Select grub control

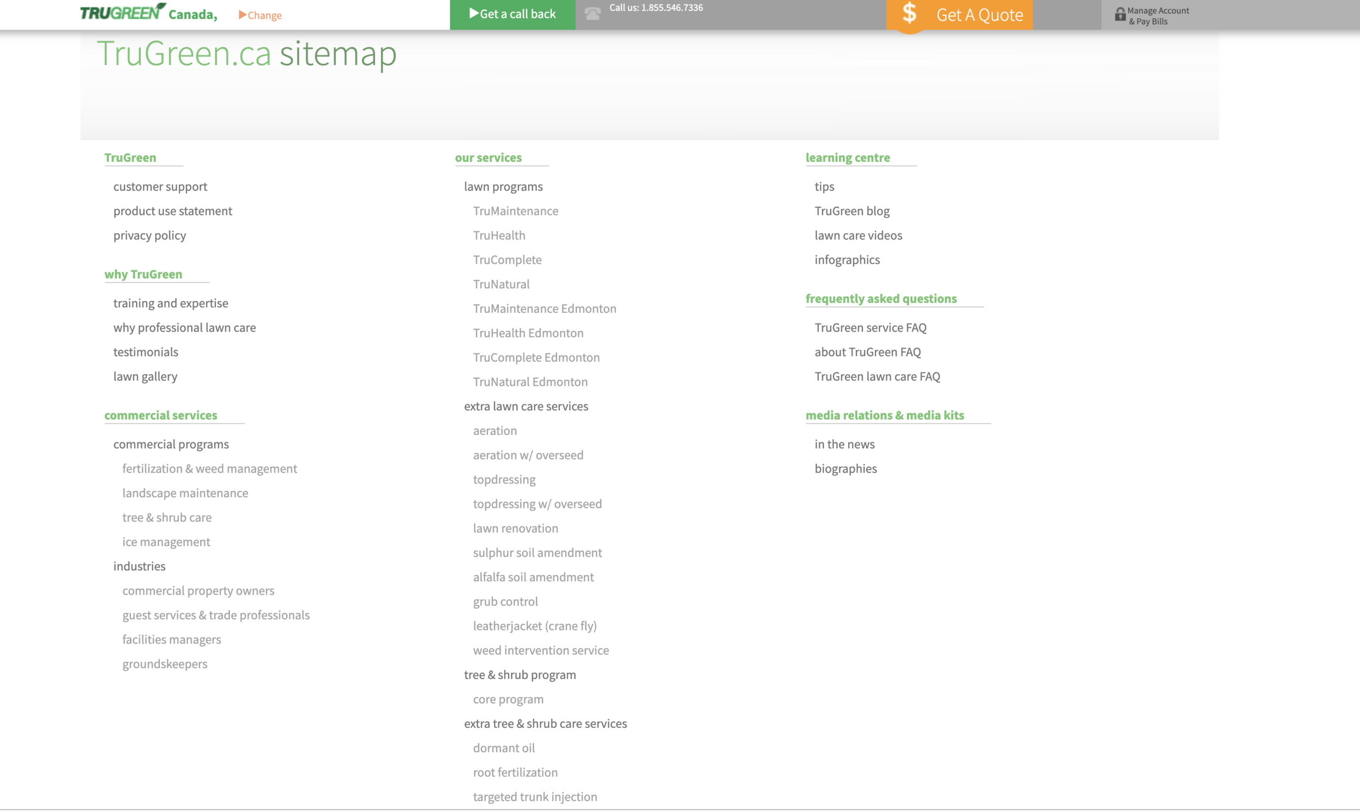(x=505, y=601)
